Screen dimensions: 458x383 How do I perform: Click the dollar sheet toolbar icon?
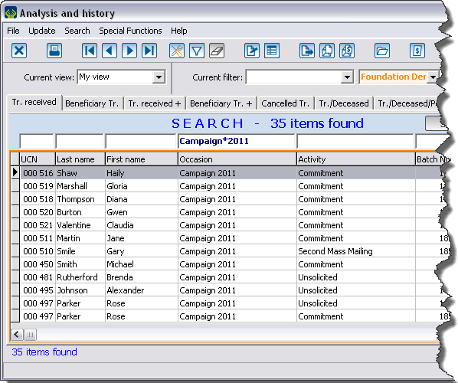click(417, 51)
